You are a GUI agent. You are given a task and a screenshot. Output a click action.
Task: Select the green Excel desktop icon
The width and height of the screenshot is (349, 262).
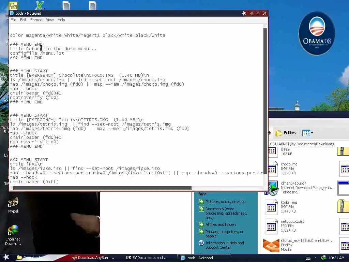click(40, 5)
